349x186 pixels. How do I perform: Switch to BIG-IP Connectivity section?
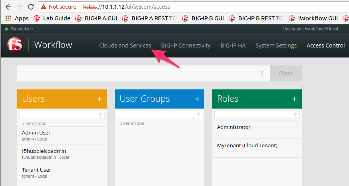pos(186,46)
